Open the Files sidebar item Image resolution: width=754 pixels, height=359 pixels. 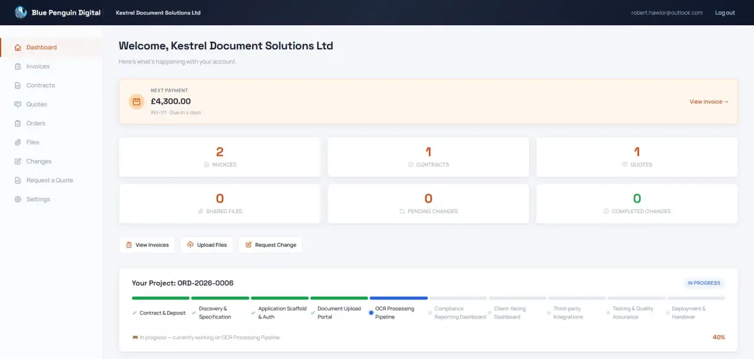pos(51,142)
